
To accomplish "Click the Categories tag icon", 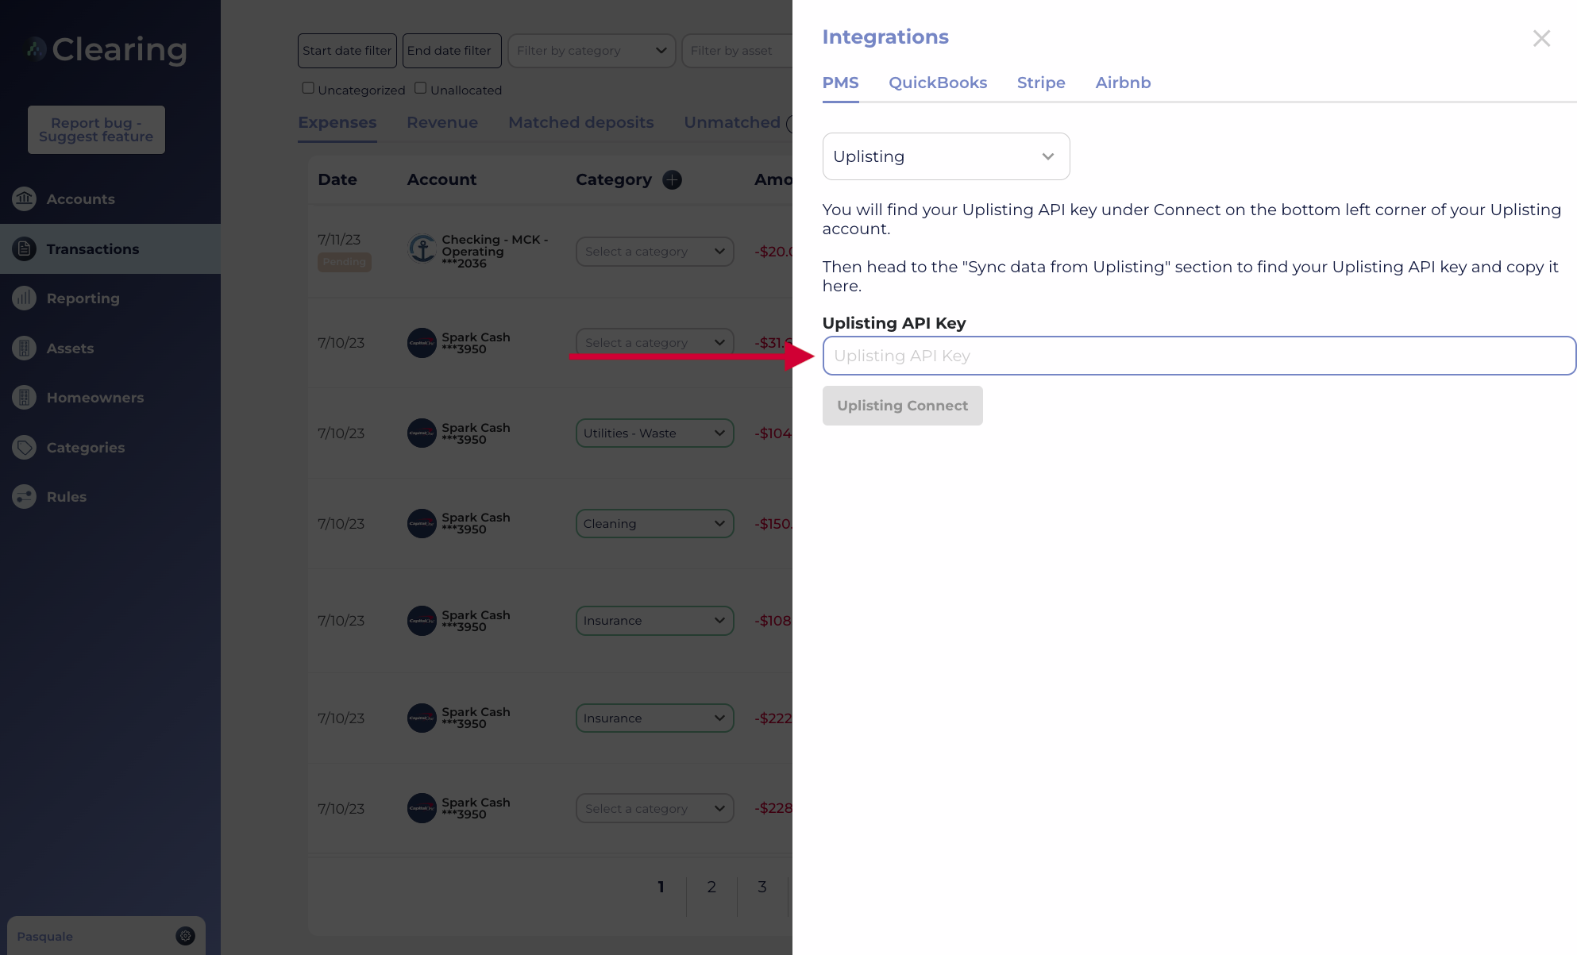I will [x=25, y=447].
